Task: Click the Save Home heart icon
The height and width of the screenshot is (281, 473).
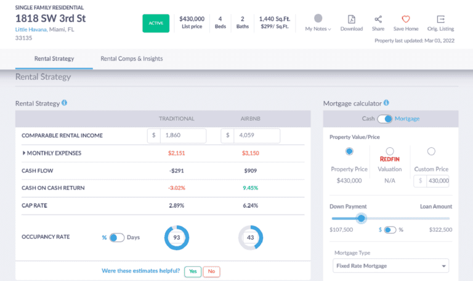Action: click(405, 19)
